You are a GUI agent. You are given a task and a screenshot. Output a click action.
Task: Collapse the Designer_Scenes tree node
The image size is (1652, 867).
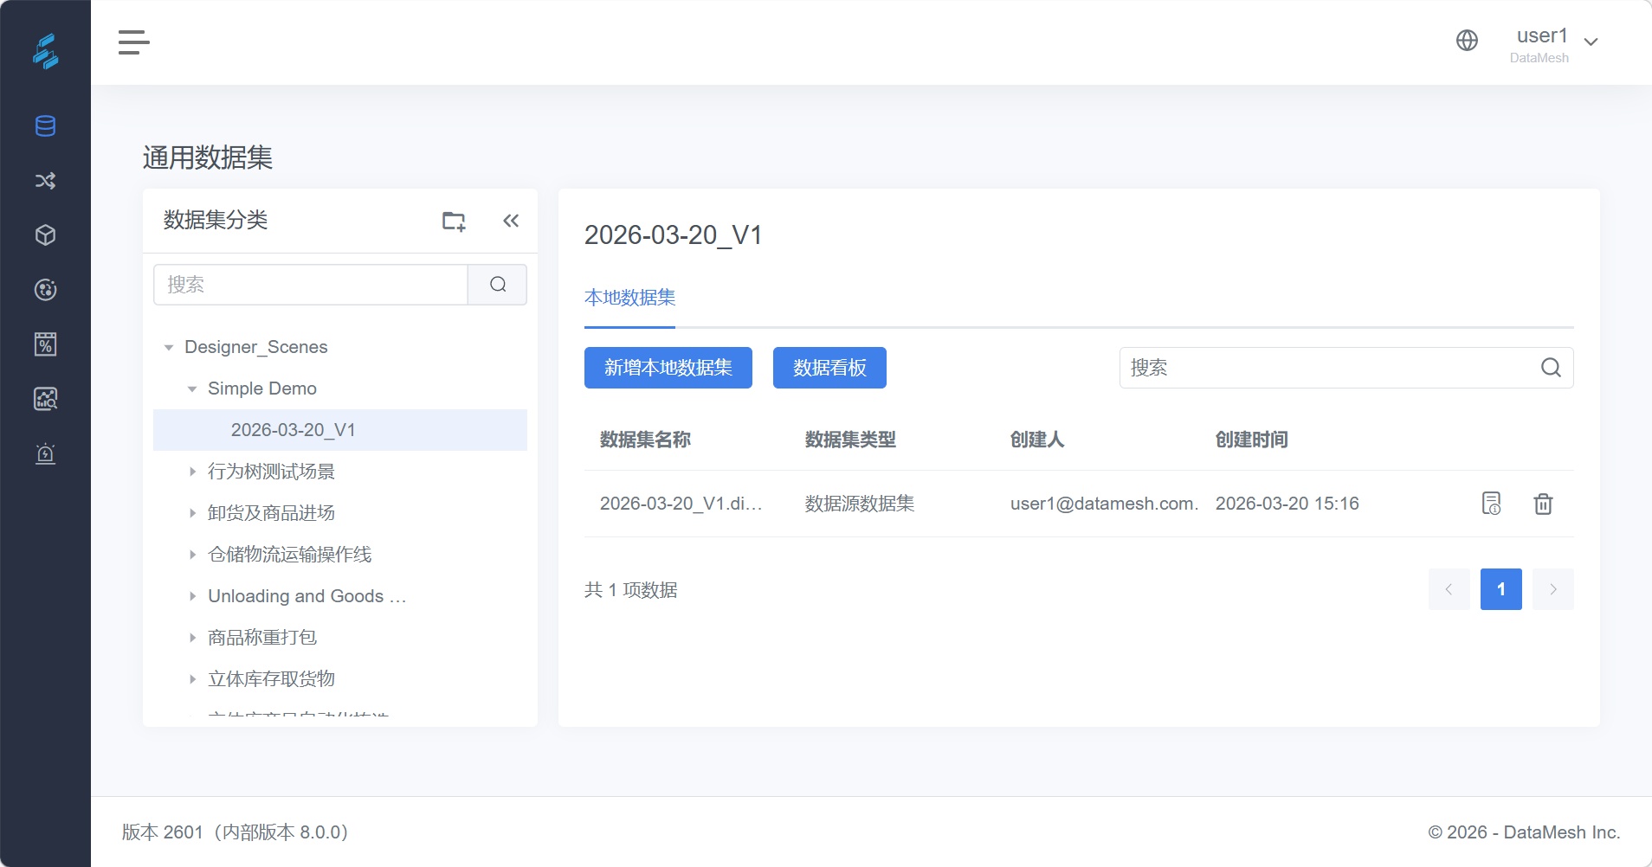pos(169,348)
